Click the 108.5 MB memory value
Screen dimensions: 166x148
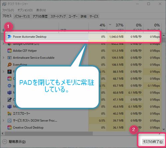(118, 65)
